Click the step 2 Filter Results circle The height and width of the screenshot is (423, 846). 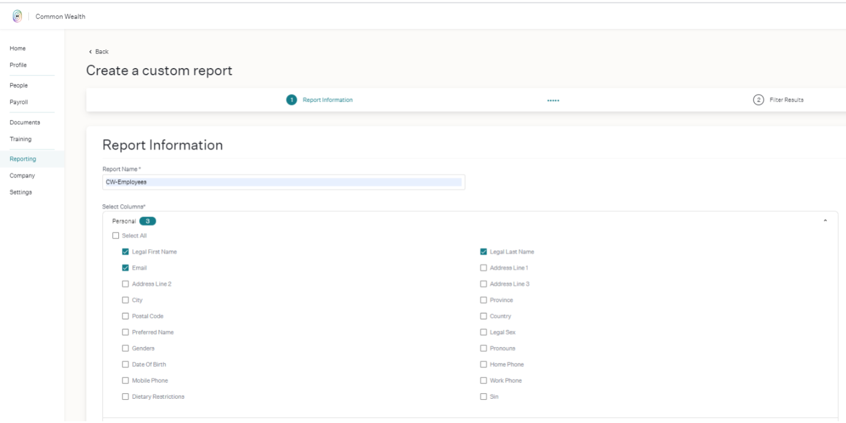[x=758, y=100]
